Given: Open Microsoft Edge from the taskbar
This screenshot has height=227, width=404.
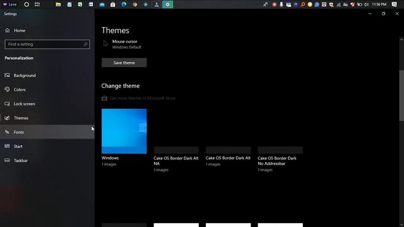Looking at the screenshot, I should (124, 4).
